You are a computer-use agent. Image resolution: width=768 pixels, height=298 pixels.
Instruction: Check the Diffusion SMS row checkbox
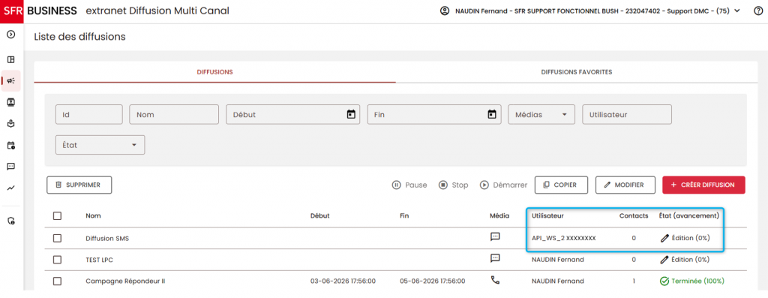(x=57, y=238)
